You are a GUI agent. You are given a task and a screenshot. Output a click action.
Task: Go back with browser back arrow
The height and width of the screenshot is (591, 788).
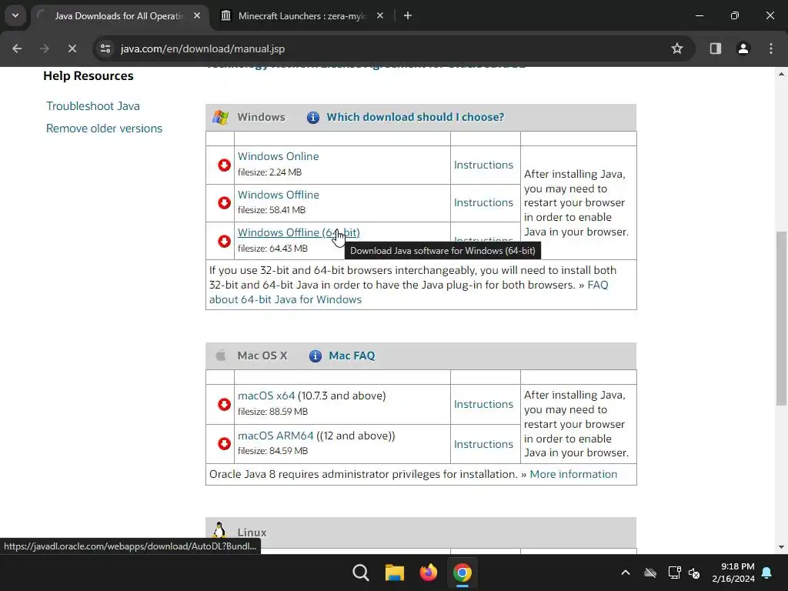17,48
